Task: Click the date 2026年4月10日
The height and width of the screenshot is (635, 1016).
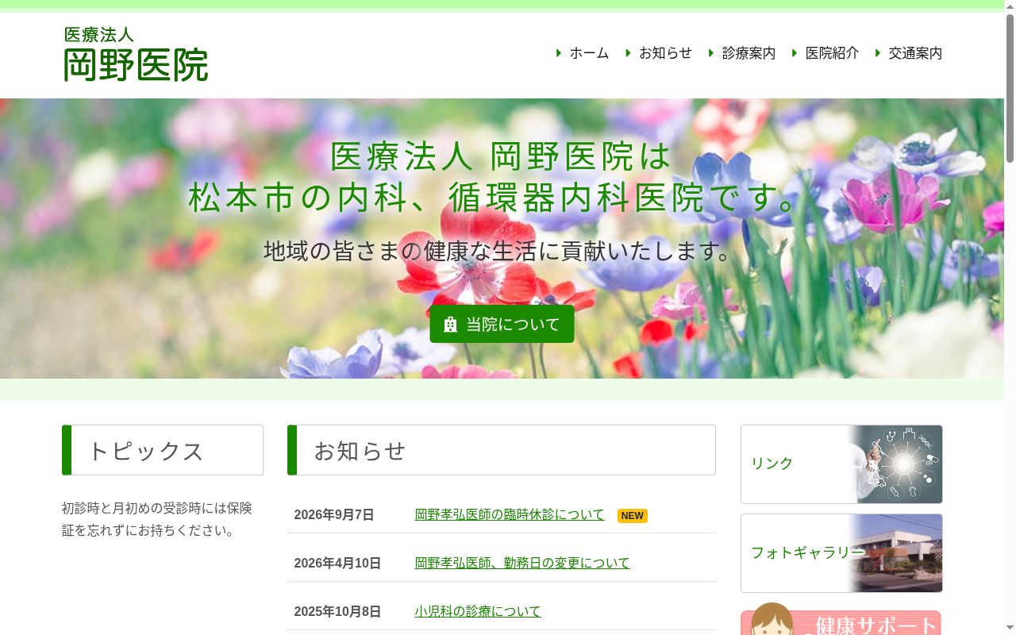Action: [x=337, y=563]
